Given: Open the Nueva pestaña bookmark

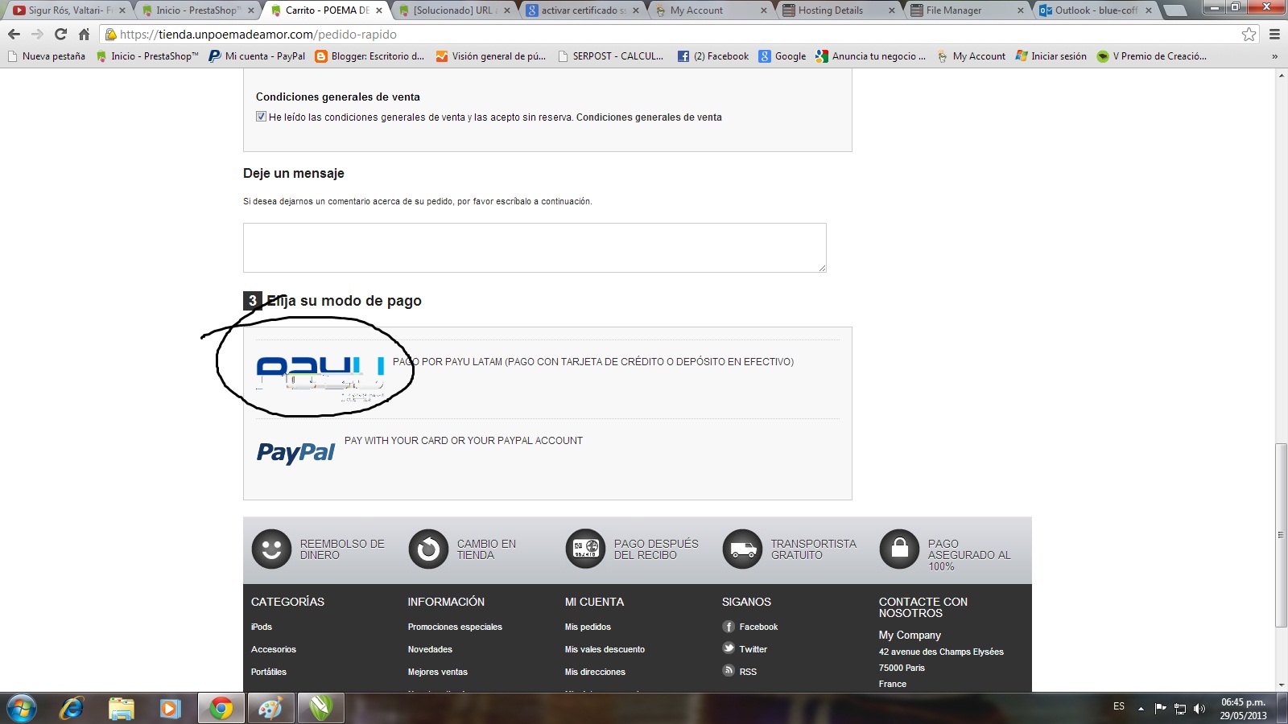Looking at the screenshot, I should 47,56.
